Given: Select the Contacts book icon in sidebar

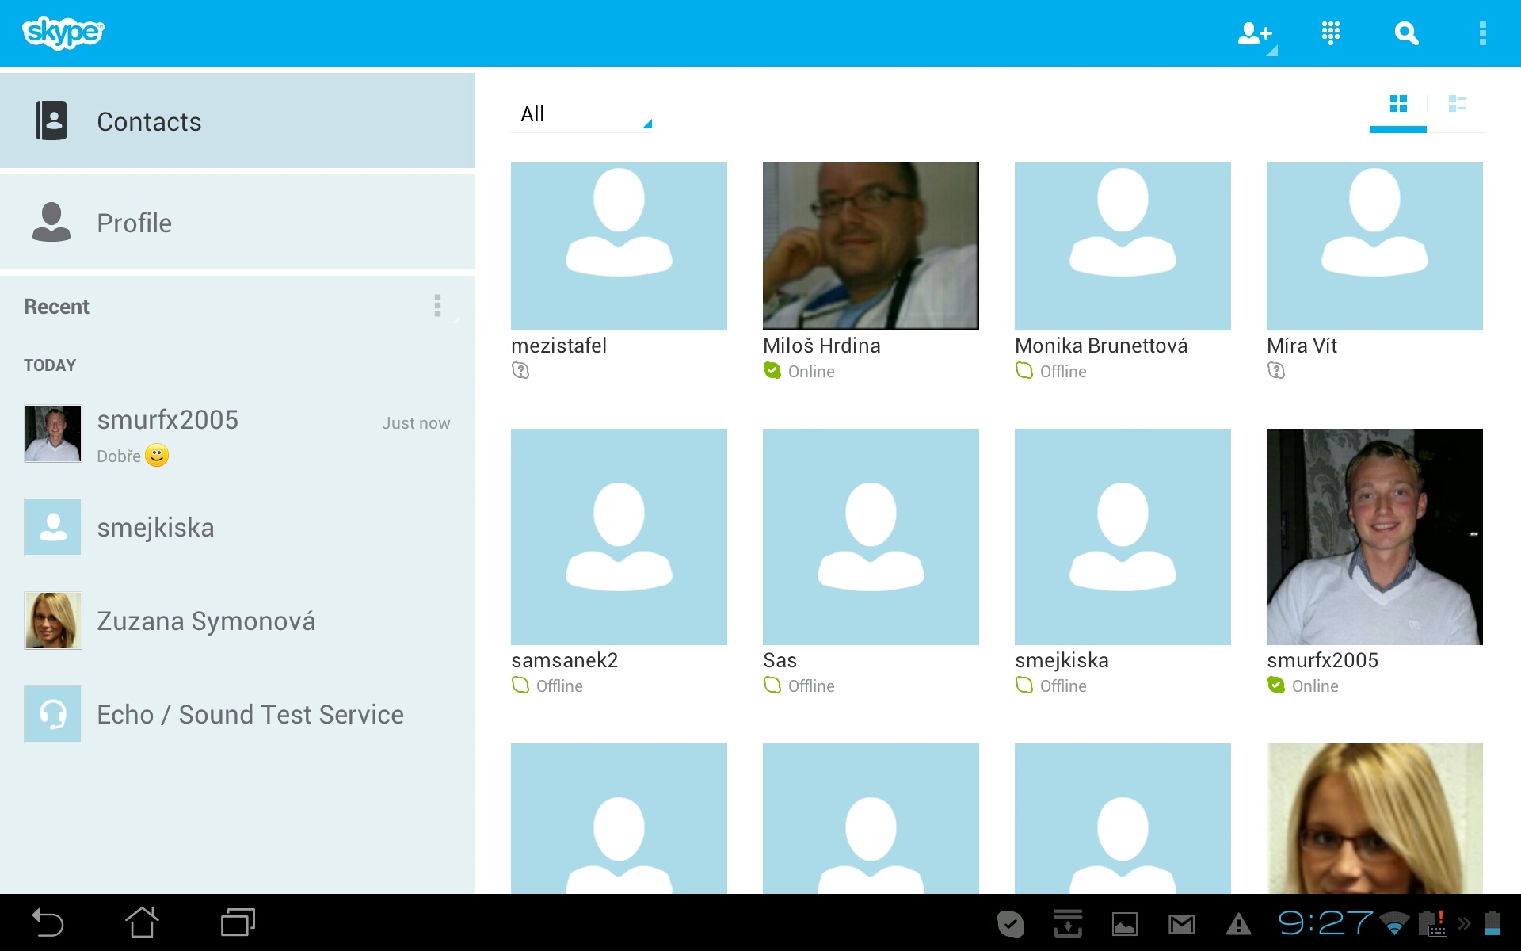Looking at the screenshot, I should tap(51, 120).
